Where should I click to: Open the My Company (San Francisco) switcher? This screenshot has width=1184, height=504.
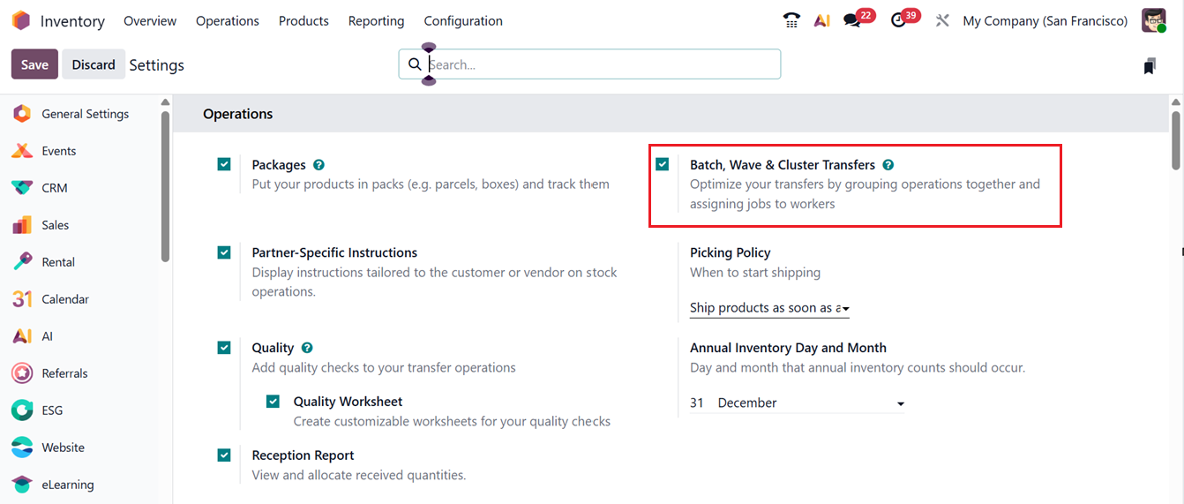click(x=1045, y=21)
